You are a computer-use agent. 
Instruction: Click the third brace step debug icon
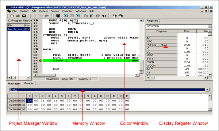pyautogui.click(x=98, y=16)
